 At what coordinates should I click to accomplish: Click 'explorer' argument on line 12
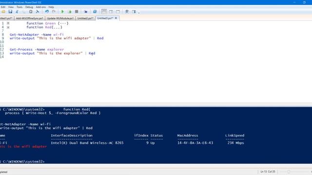[x=56, y=50]
